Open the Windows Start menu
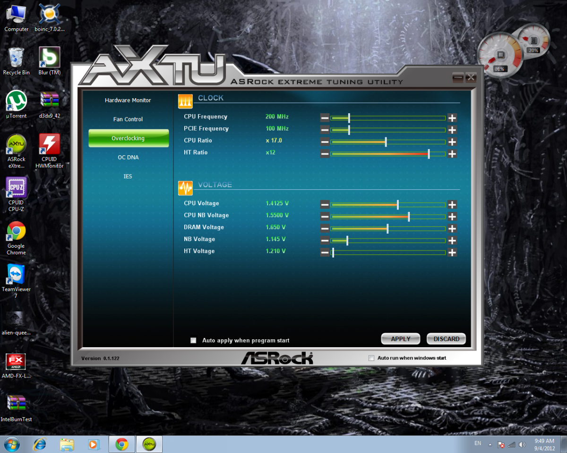Viewport: 567px width, 453px height. point(12,444)
